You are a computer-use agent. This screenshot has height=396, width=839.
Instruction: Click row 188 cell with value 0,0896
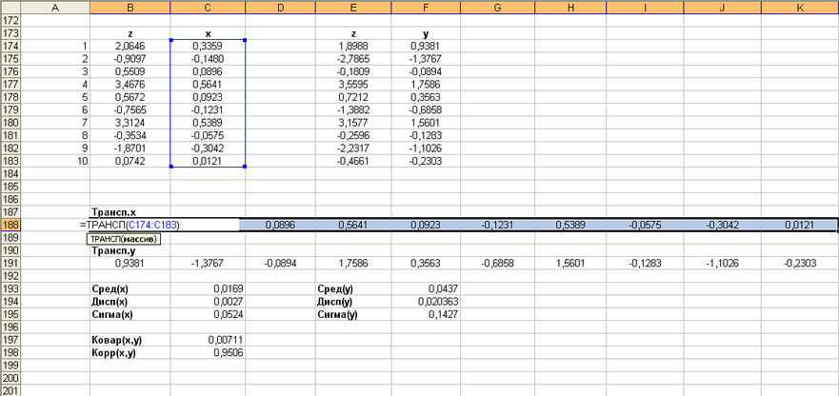click(x=280, y=225)
